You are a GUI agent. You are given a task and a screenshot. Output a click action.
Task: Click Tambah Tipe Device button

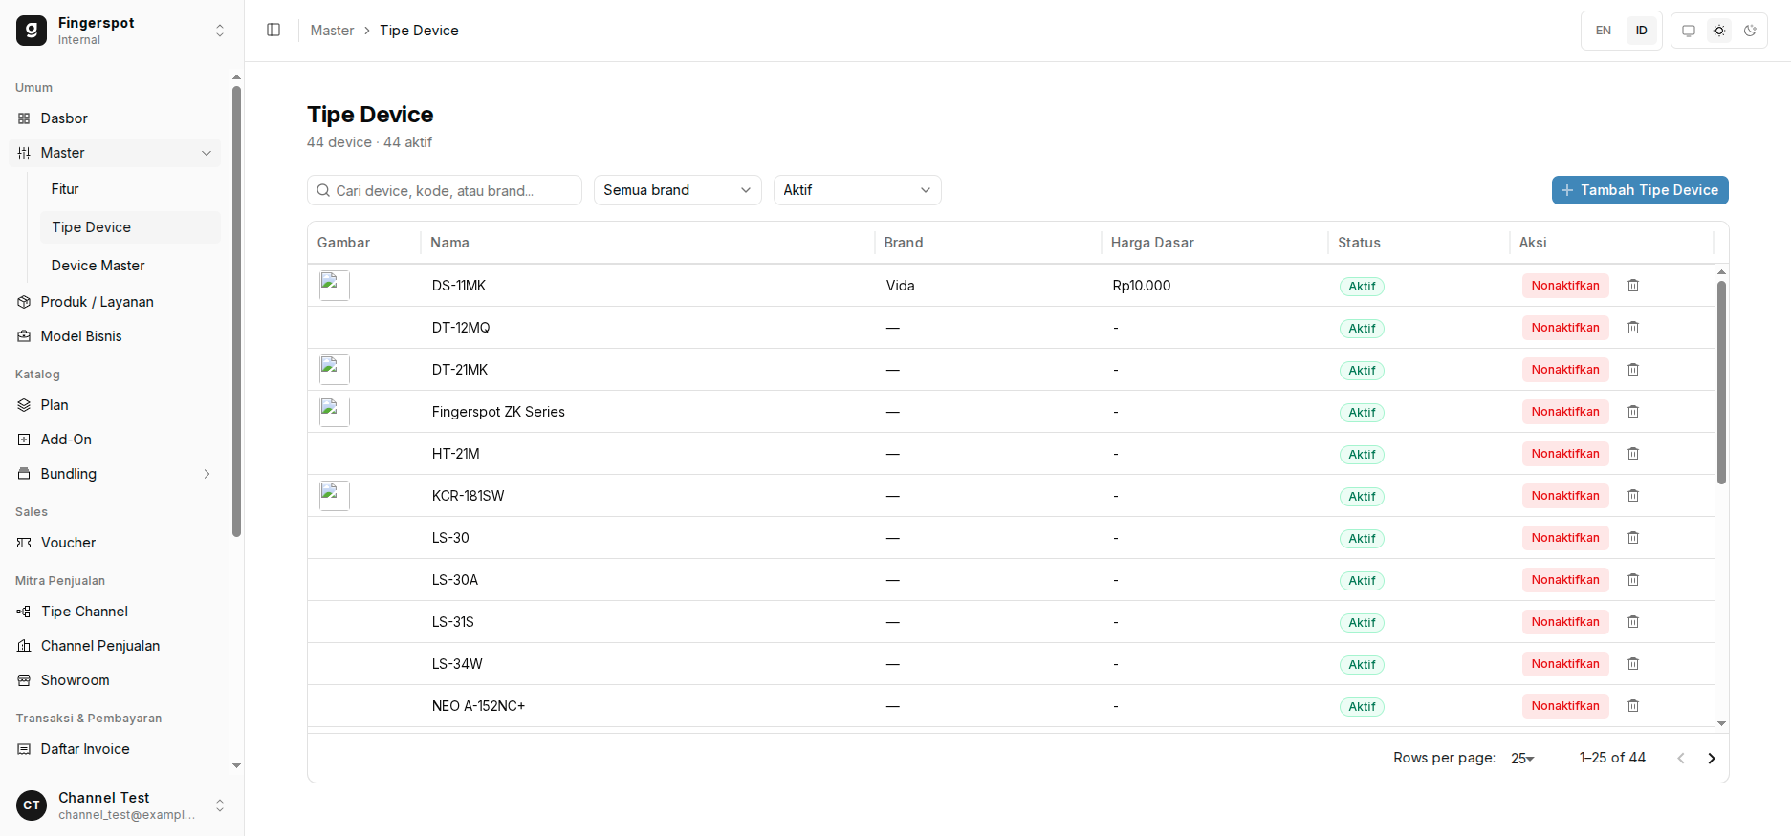[1640, 190]
